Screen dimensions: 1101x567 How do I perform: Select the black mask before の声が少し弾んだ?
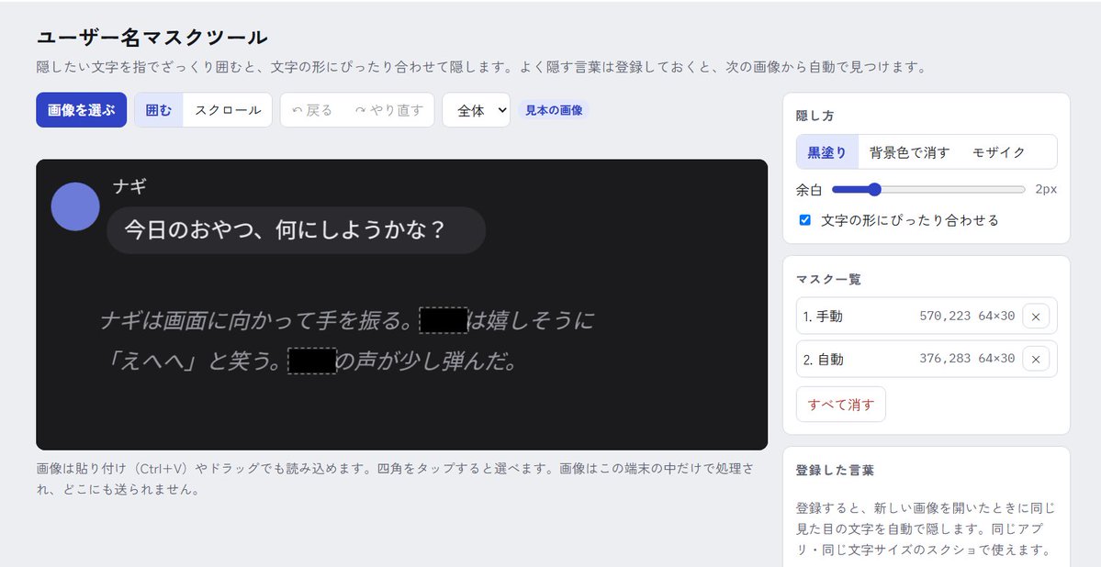312,361
